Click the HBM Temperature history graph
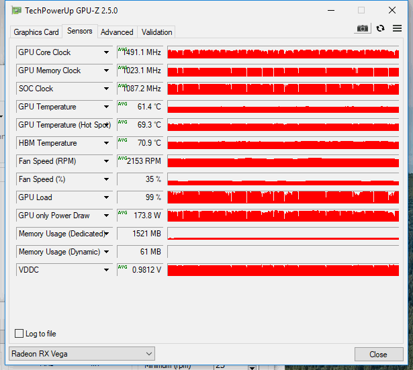The image size is (413, 370). pyautogui.click(x=283, y=143)
